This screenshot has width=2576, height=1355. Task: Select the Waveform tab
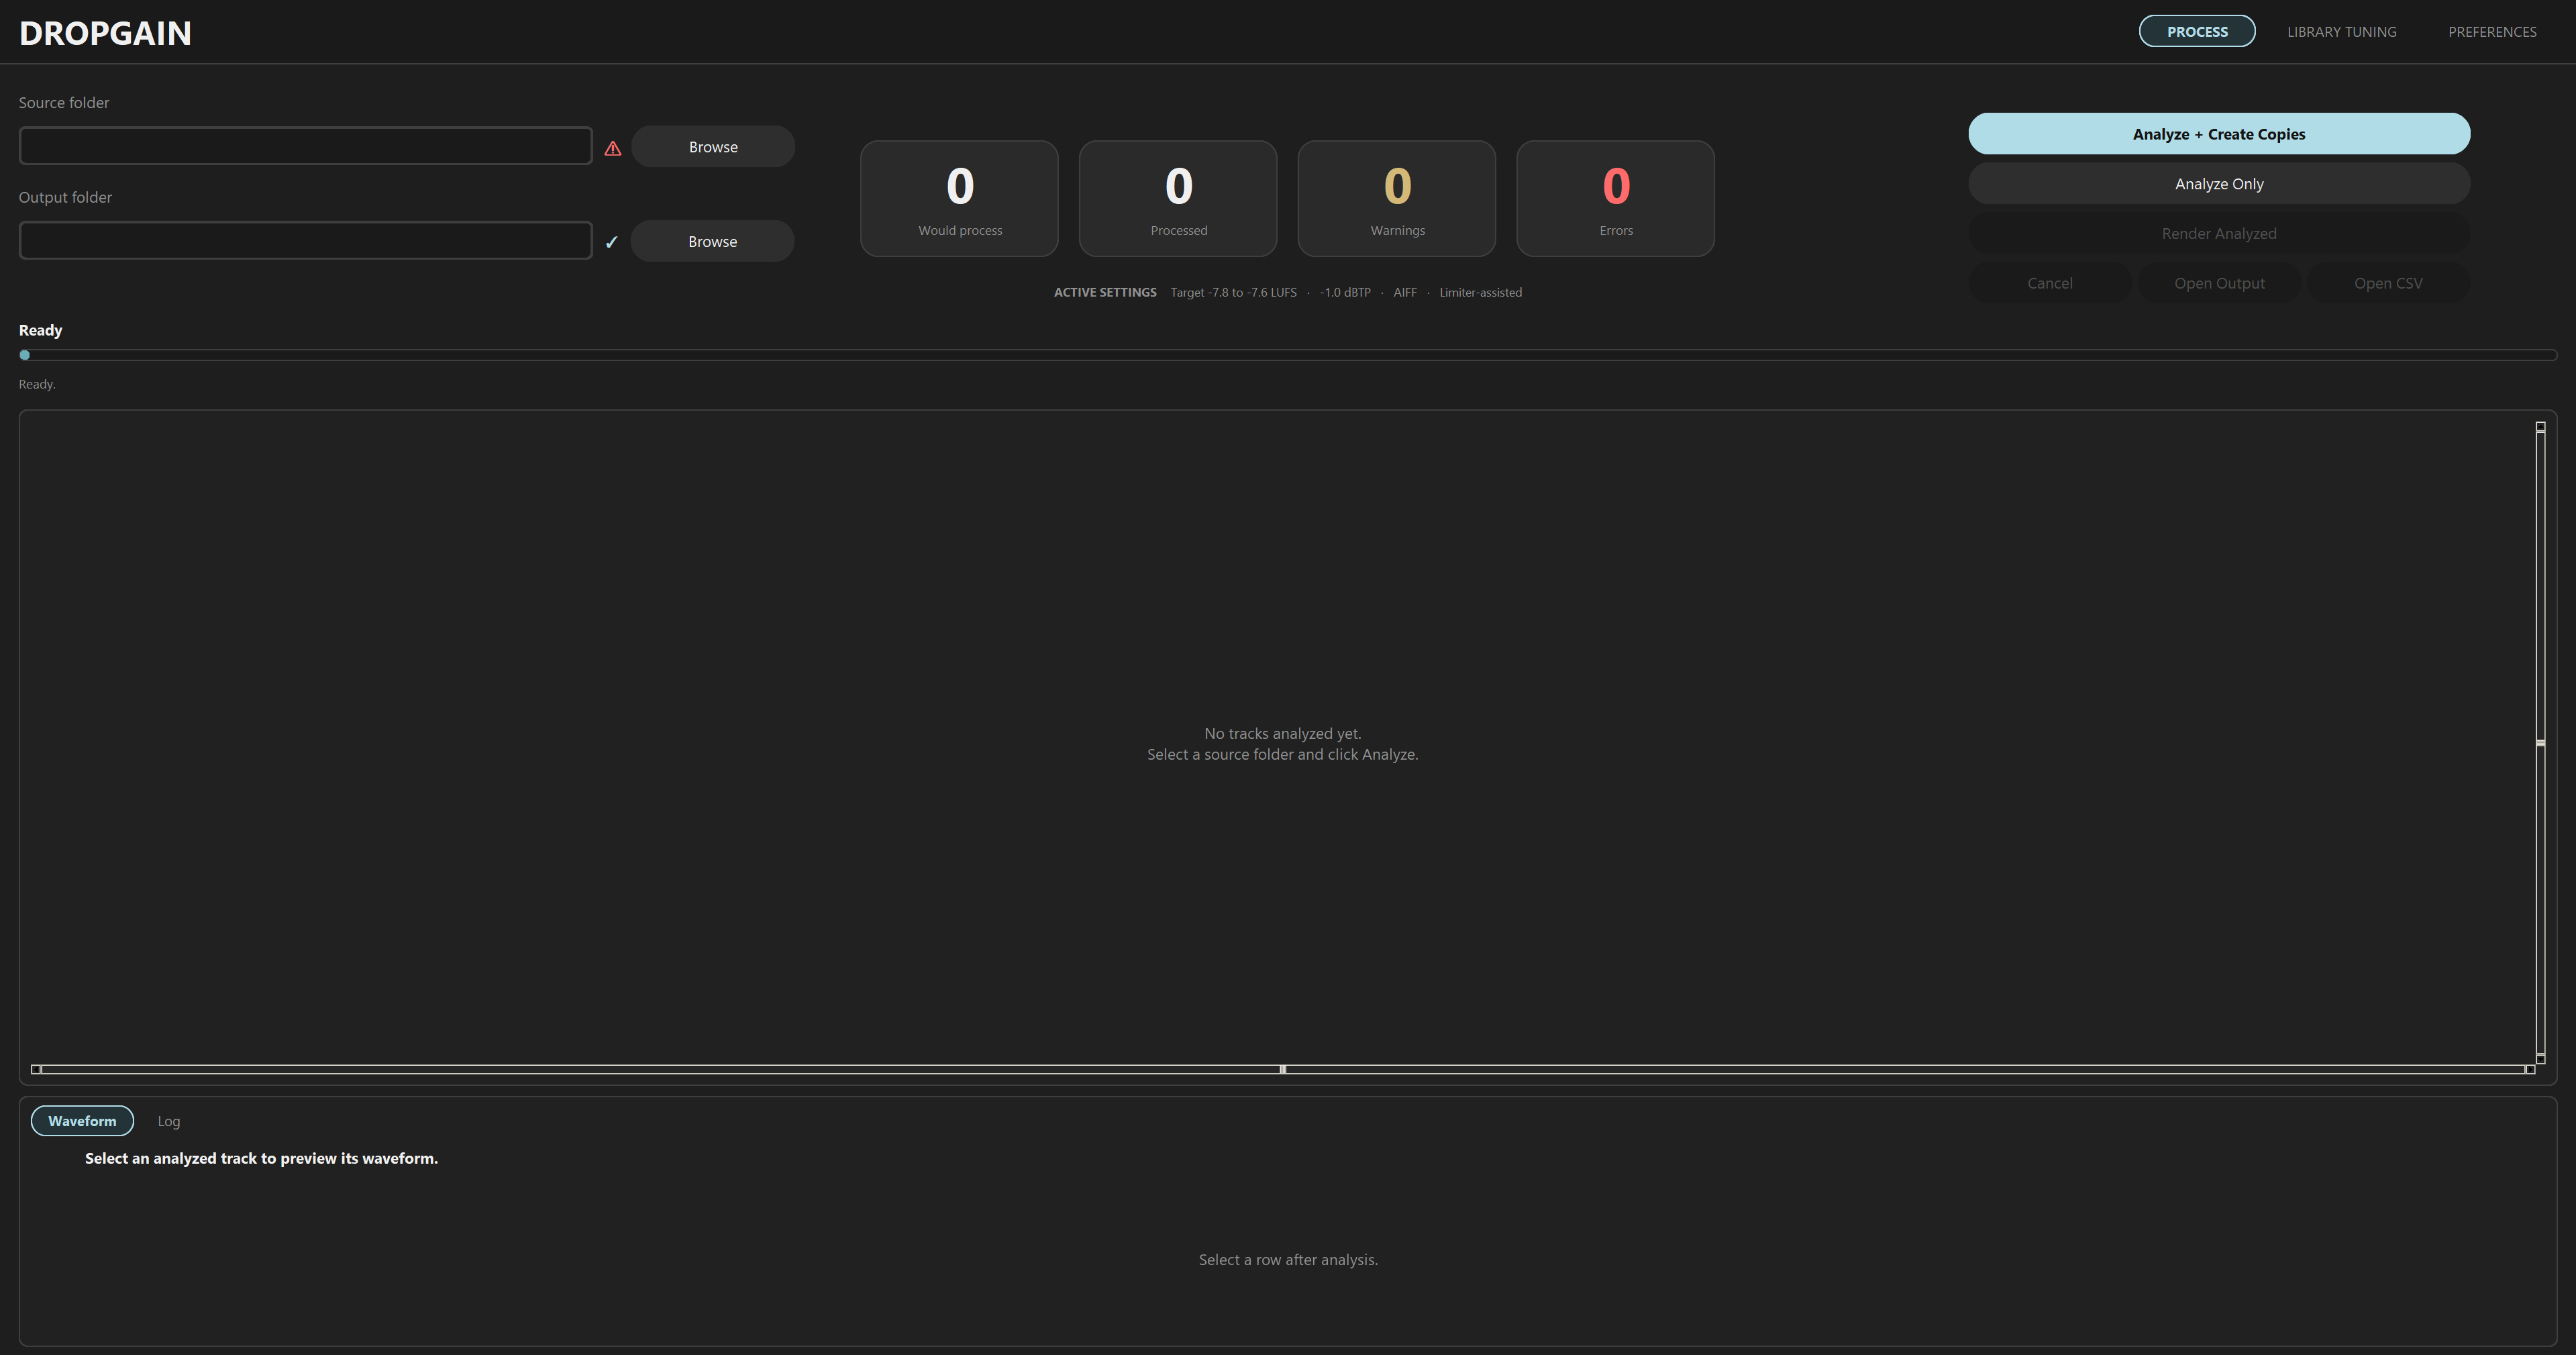pyautogui.click(x=82, y=1121)
